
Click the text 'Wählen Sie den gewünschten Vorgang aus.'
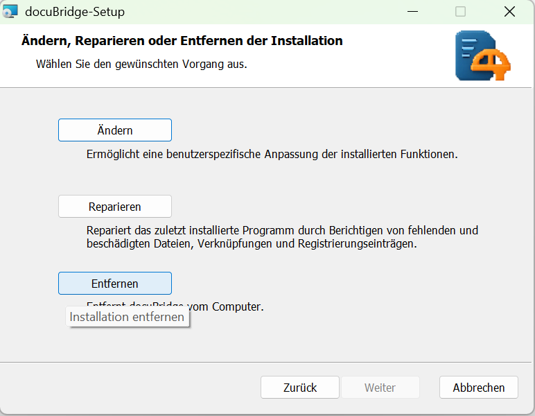coord(141,64)
